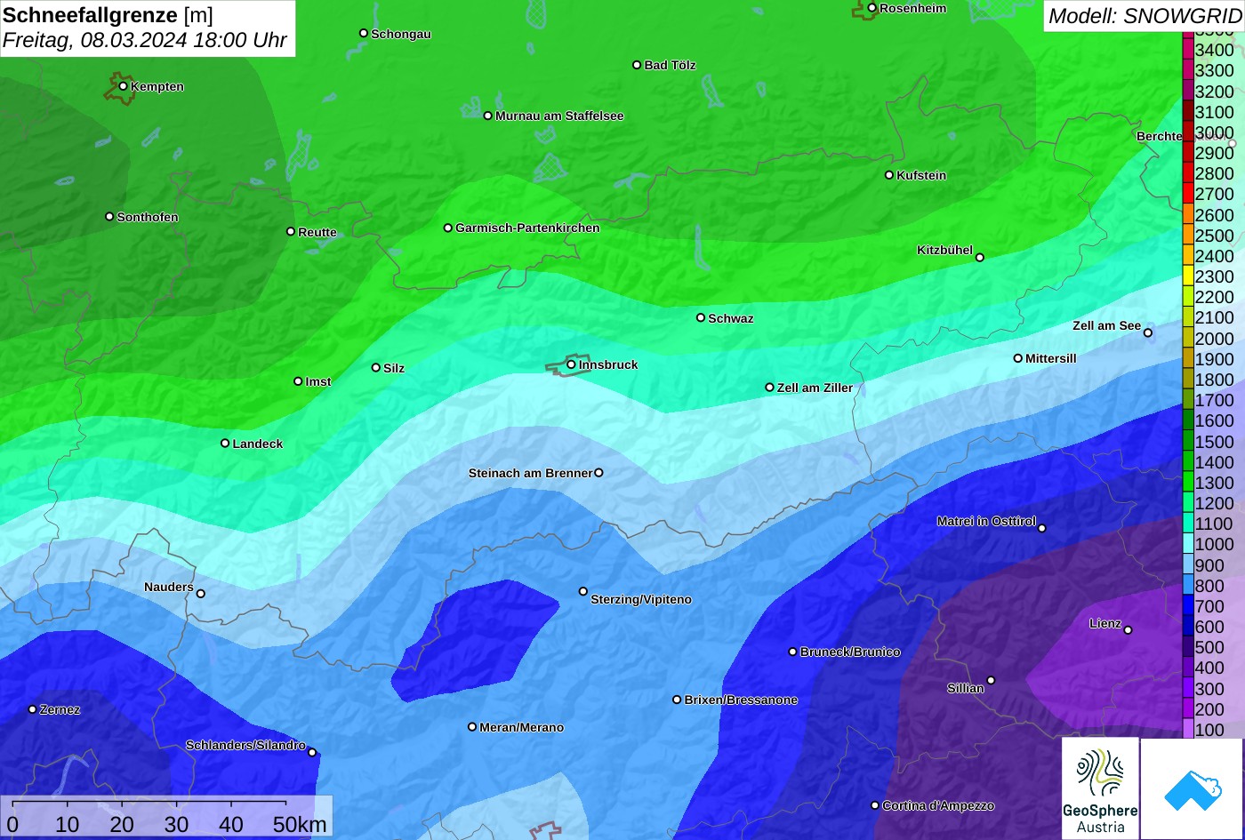The image size is (1245, 840).
Task: Click the 2000 value in legend
Action: pos(1214,339)
